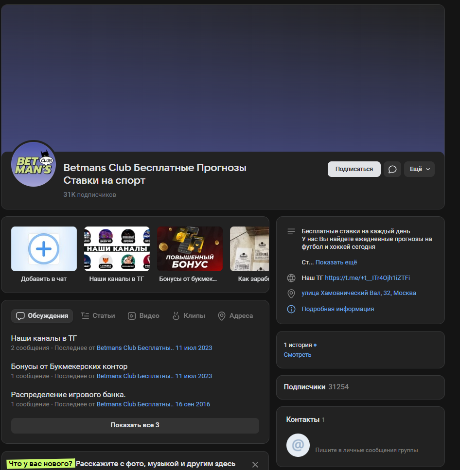Screen dimensions: 460x470
Task: Expand the Ещё dropdown menu
Action: pos(419,169)
